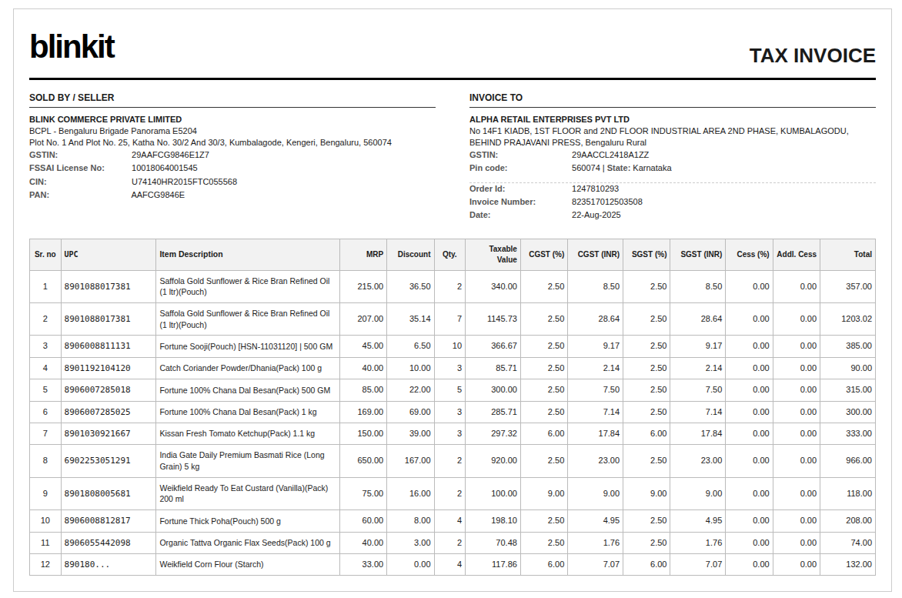902x598 pixels.
Task: Click the Item Description column header
Action: pos(191,254)
